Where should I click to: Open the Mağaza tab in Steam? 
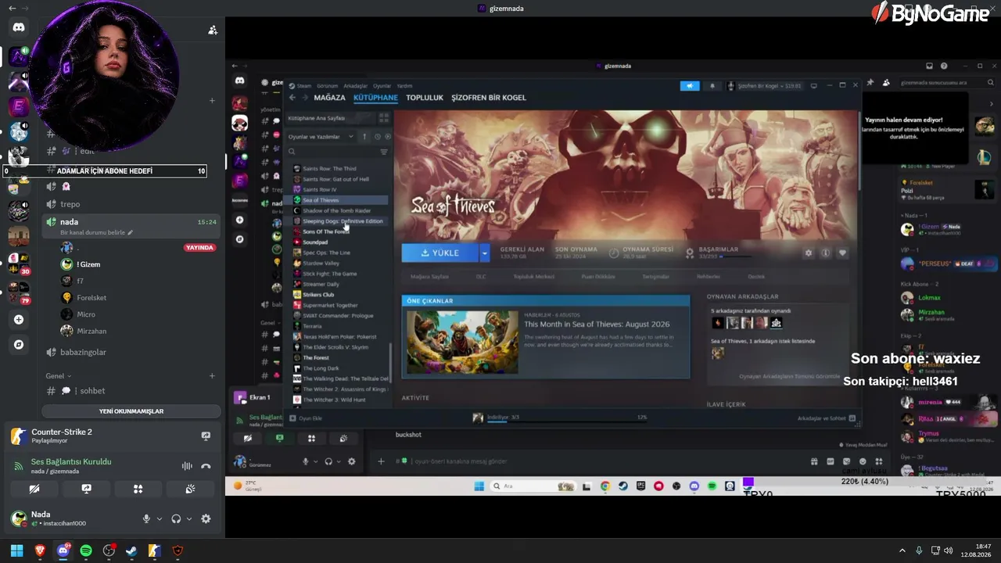click(329, 98)
